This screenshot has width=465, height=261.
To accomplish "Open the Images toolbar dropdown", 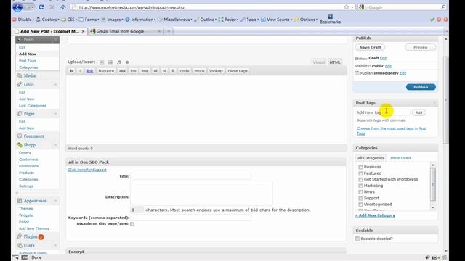I will pos(112,20).
